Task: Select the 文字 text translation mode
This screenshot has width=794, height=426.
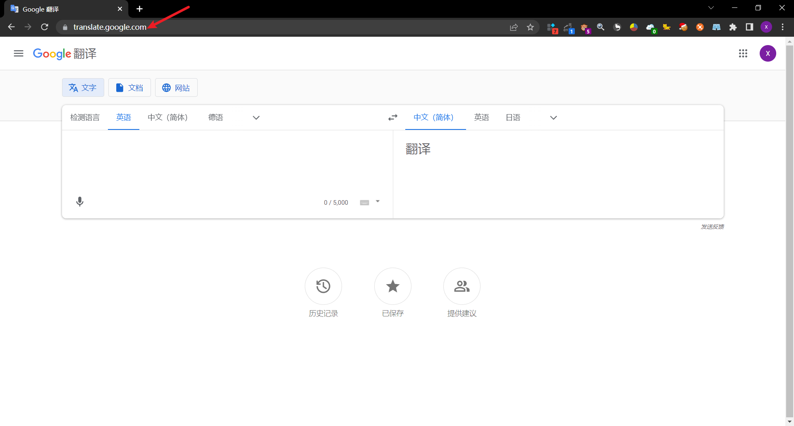Action: [83, 88]
